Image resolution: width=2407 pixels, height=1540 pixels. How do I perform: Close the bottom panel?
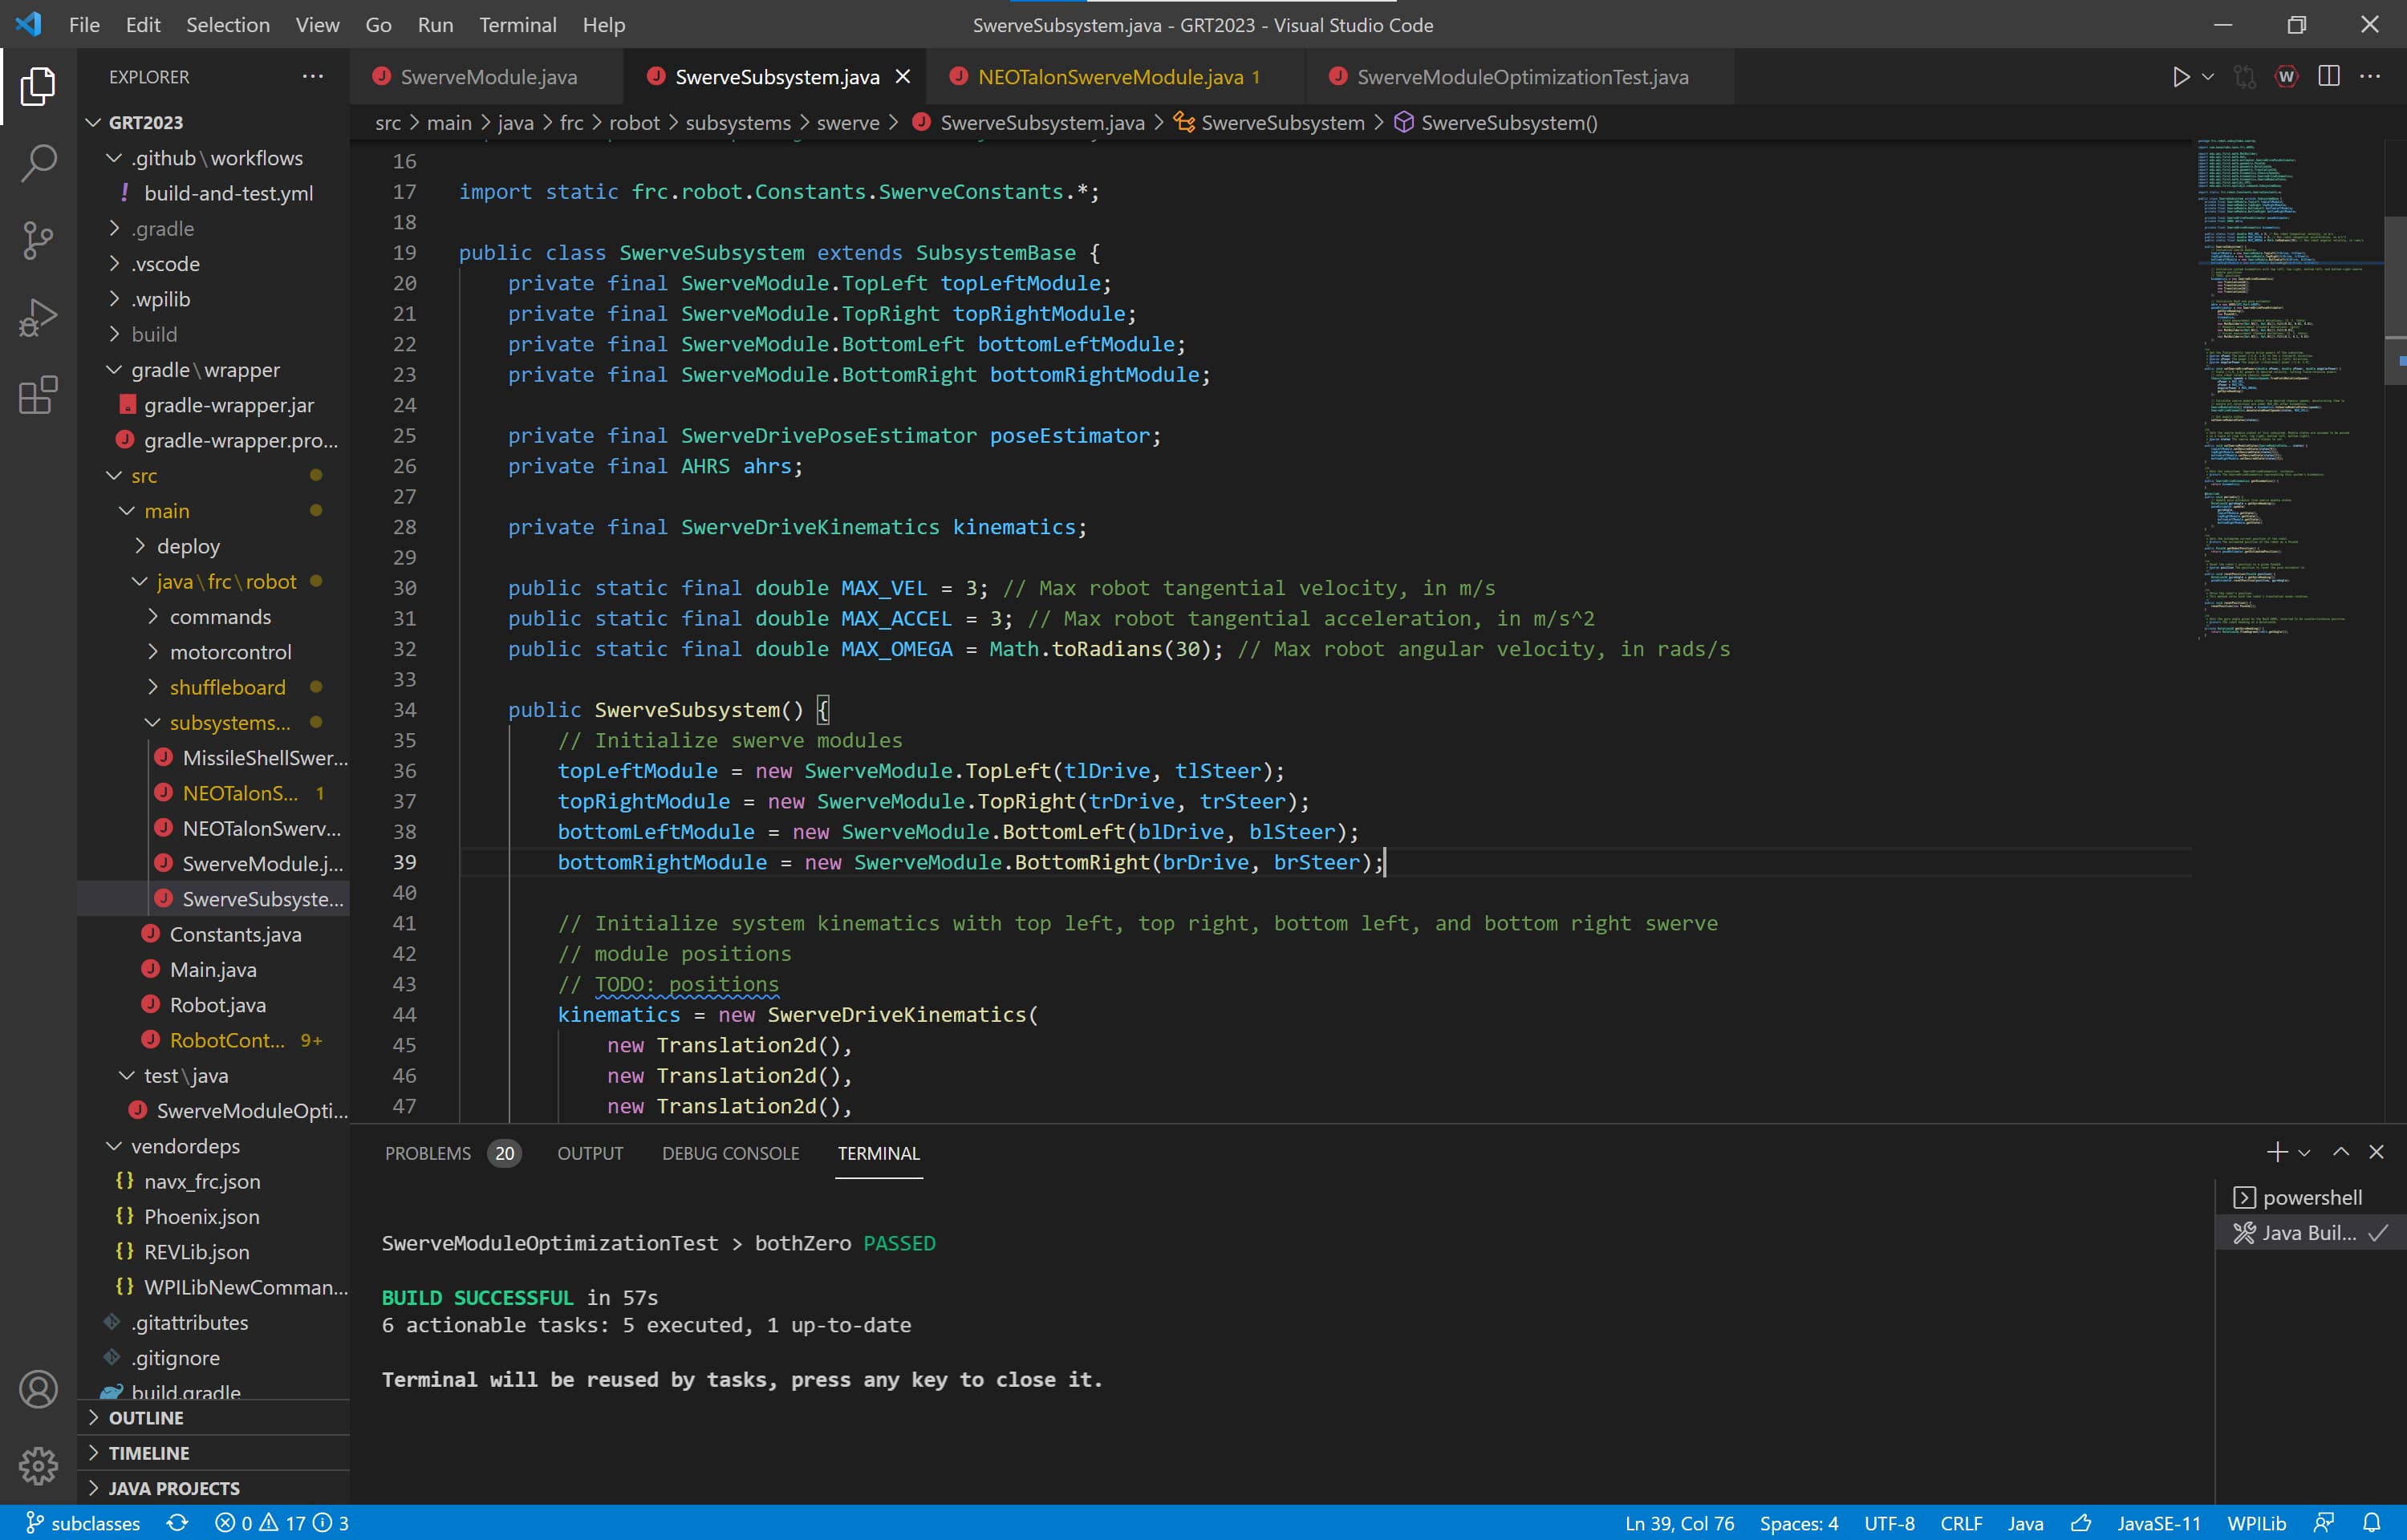2377,1152
